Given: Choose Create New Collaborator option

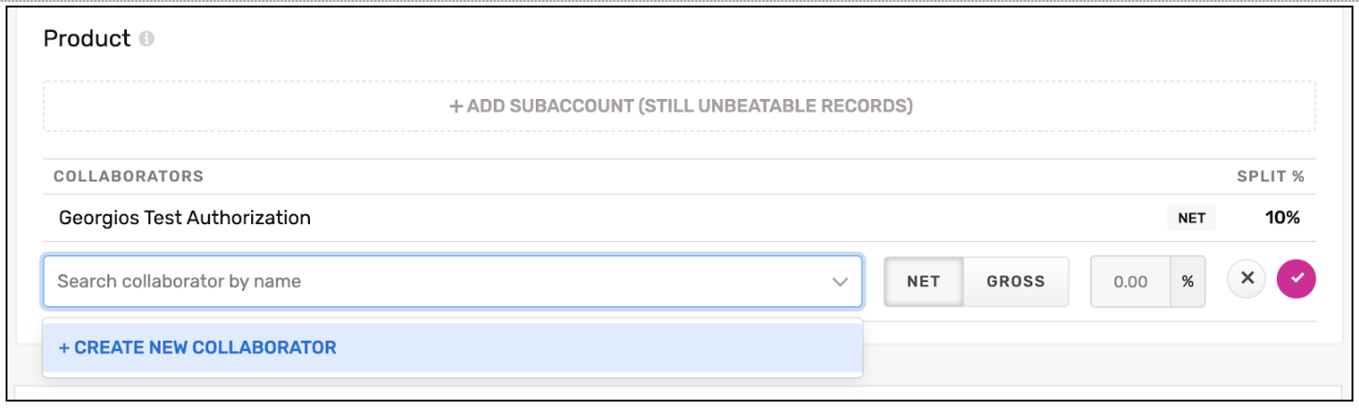Looking at the screenshot, I should (197, 347).
